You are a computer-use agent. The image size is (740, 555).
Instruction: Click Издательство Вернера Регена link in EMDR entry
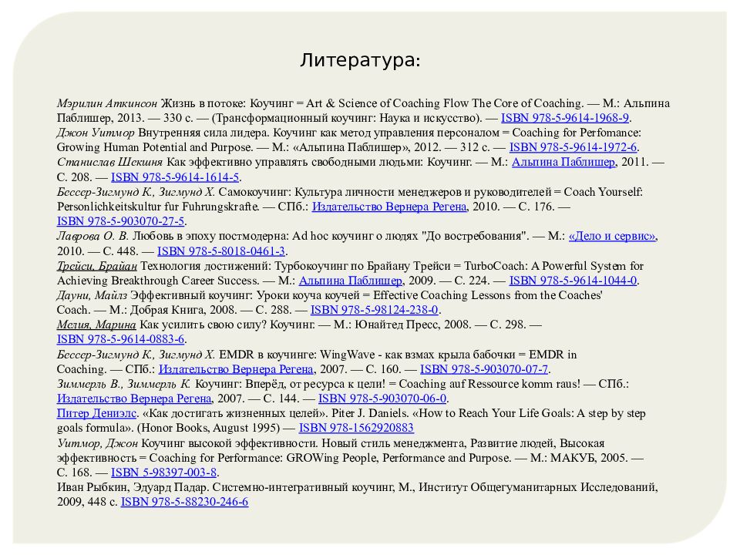236,369
